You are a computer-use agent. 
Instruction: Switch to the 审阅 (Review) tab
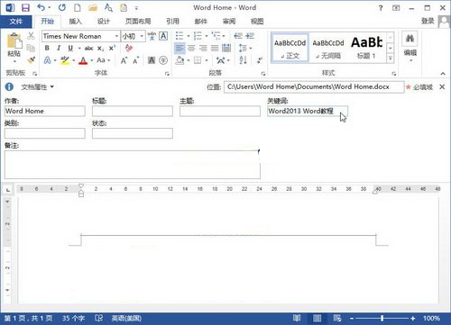point(229,22)
